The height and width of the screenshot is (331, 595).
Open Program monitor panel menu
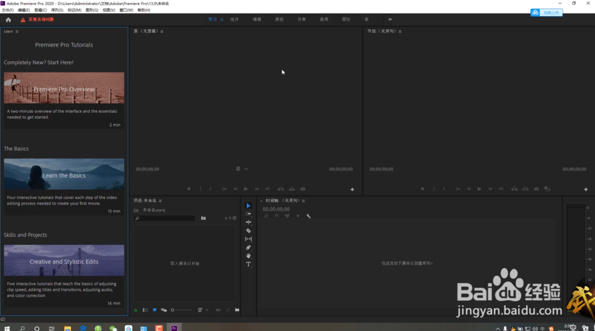pos(400,31)
